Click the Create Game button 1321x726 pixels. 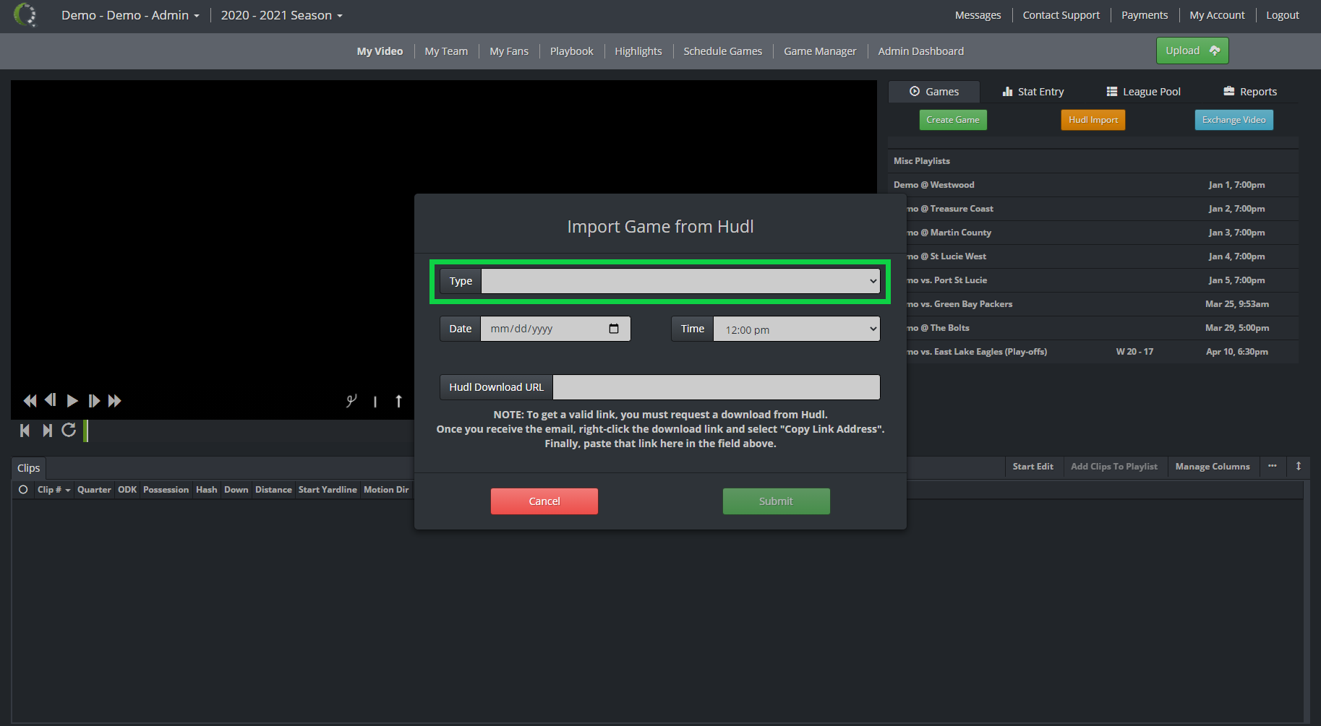coord(953,120)
